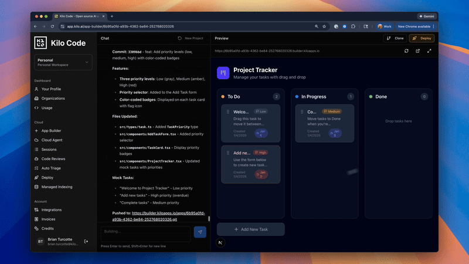Screen dimensions: 469x264
Task: Click the Auto Triage icon
Action: coord(36,168)
